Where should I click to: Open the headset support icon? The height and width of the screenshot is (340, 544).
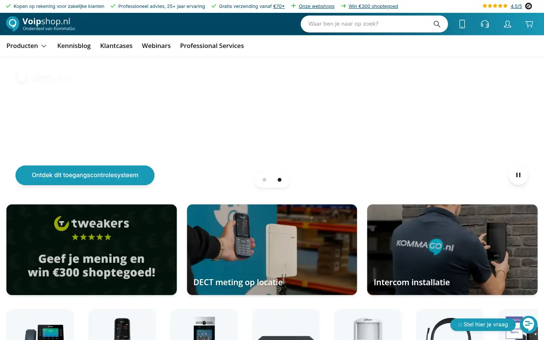pyautogui.click(x=485, y=24)
